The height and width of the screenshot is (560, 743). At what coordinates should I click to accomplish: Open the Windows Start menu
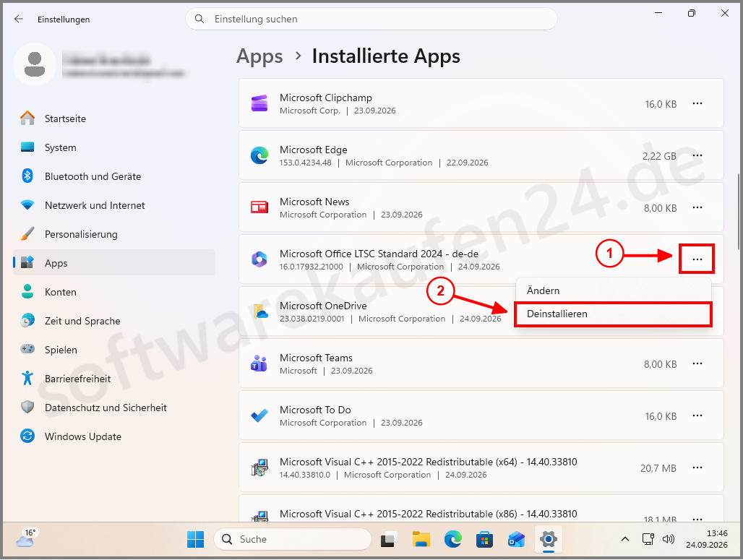[x=195, y=539]
